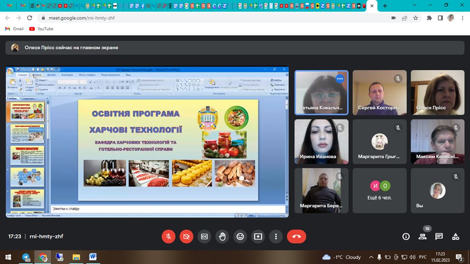The width and height of the screenshot is (470, 264).
Task: Switch the РУС input language indicator
Action: coord(423,257)
